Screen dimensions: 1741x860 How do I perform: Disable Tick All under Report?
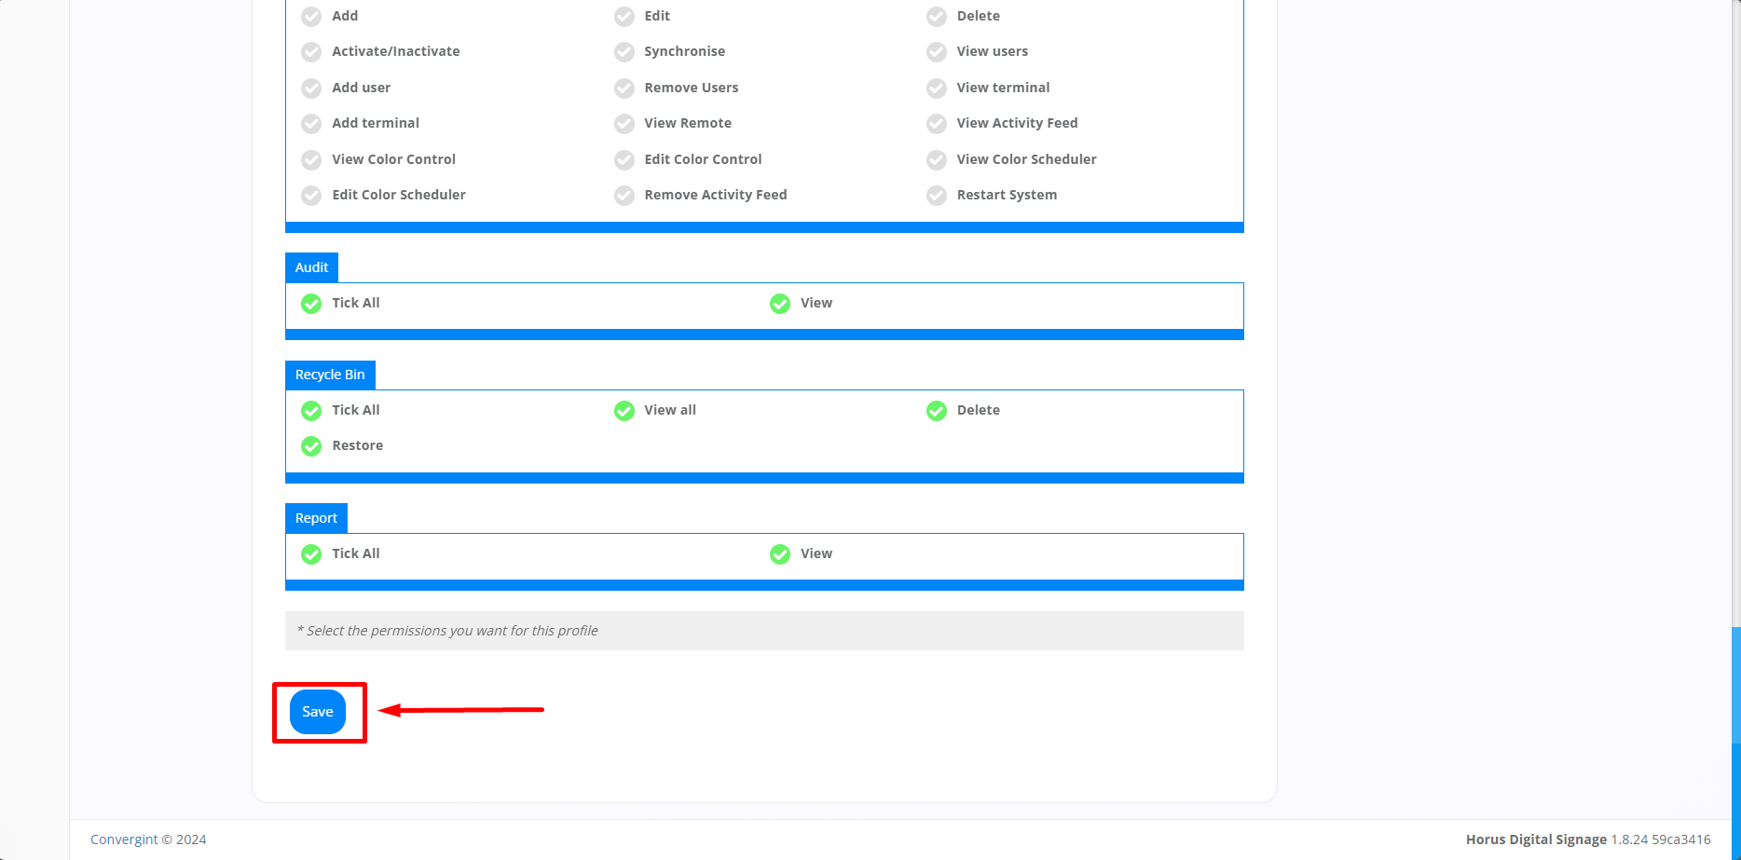pyautogui.click(x=310, y=553)
